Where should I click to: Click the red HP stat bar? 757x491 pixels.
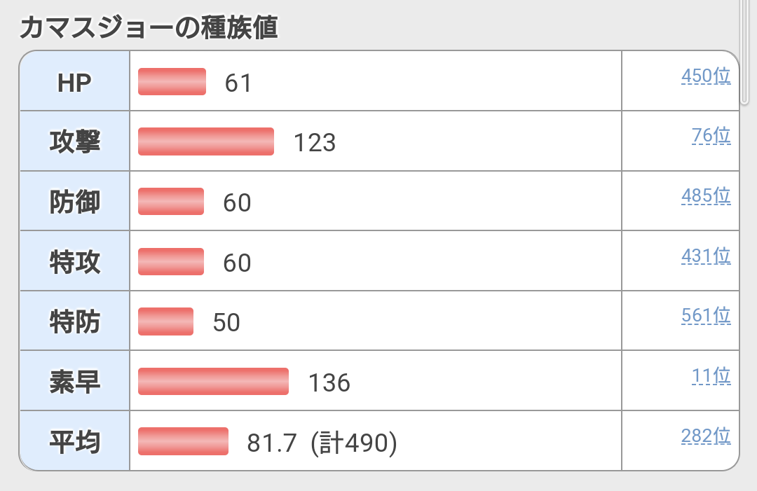pos(172,81)
